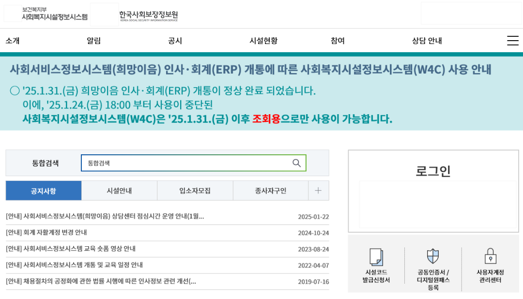Switch to the 종사자구인 tab
Screen dimensions: 523x299
(x=270, y=190)
